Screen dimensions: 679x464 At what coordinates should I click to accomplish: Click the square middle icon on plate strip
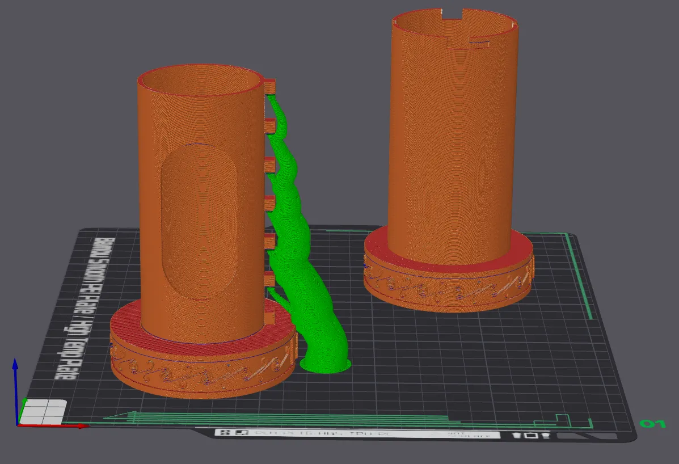pyautogui.click(x=531, y=436)
